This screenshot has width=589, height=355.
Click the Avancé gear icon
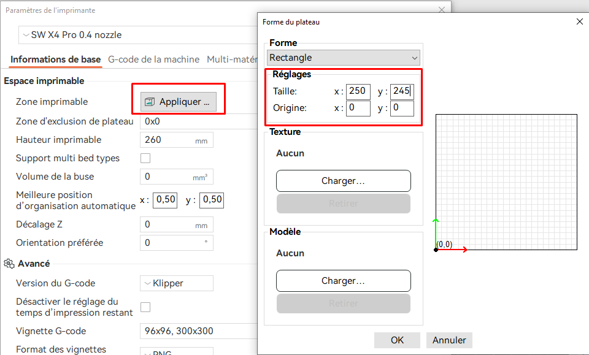click(9, 264)
